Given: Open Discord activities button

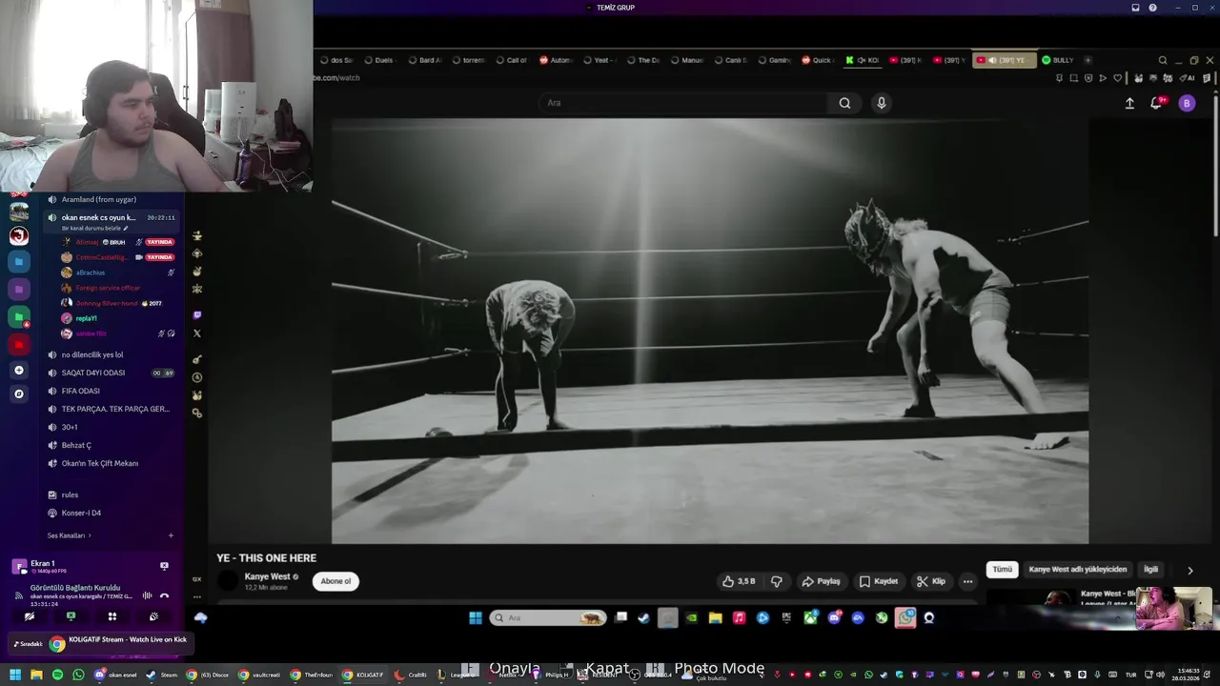Looking at the screenshot, I should 112,616.
